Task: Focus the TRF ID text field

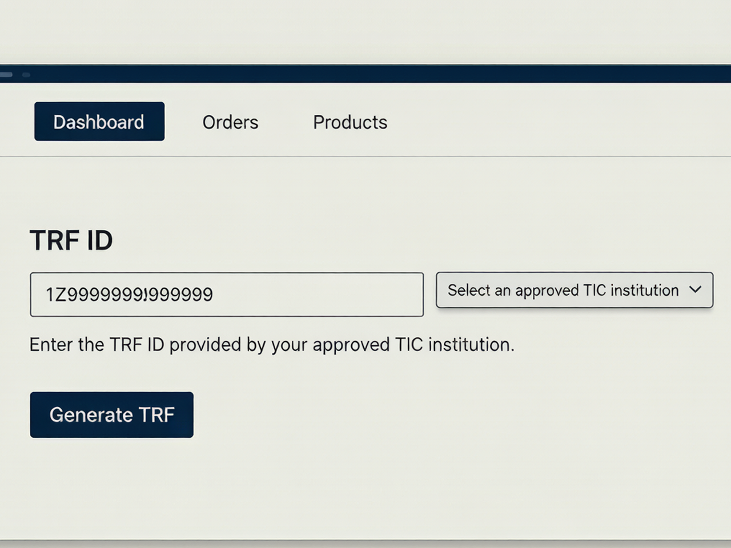Action: point(227,295)
